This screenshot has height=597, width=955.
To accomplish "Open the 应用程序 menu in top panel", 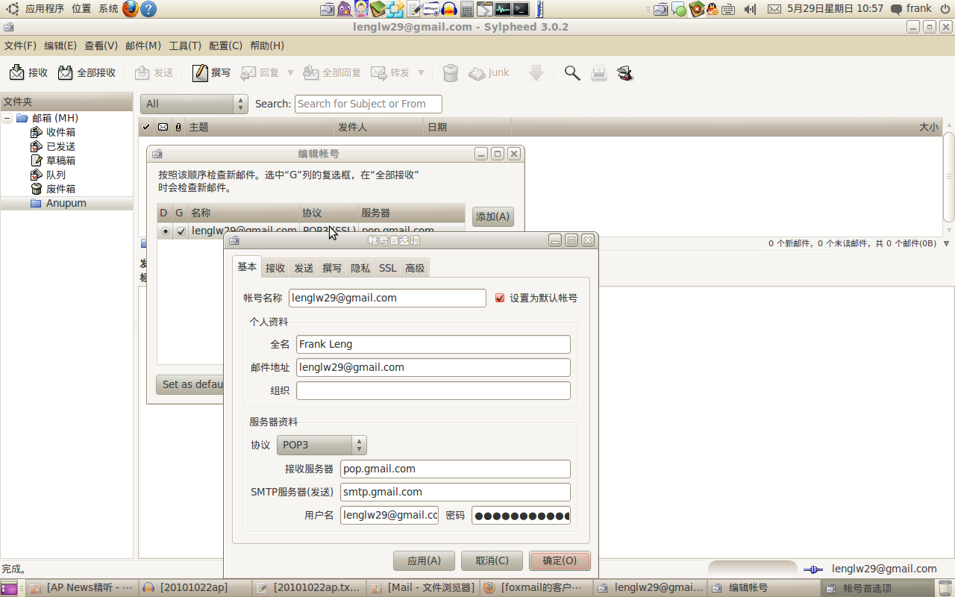I will 45,9.
